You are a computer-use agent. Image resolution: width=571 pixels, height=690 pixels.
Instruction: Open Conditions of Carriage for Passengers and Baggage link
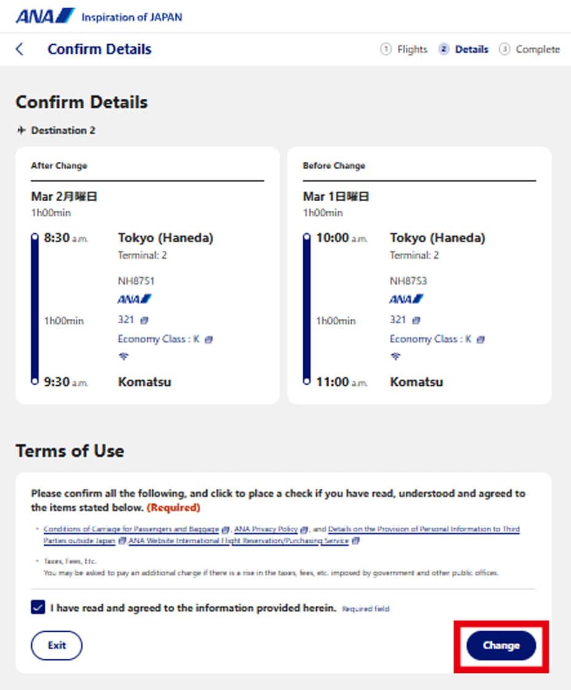pos(131,529)
